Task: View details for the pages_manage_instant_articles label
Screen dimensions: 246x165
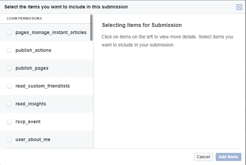Action: tap(51, 33)
